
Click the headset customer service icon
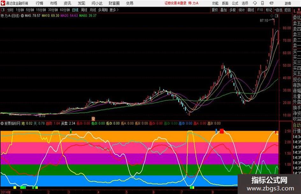click(255, 3)
